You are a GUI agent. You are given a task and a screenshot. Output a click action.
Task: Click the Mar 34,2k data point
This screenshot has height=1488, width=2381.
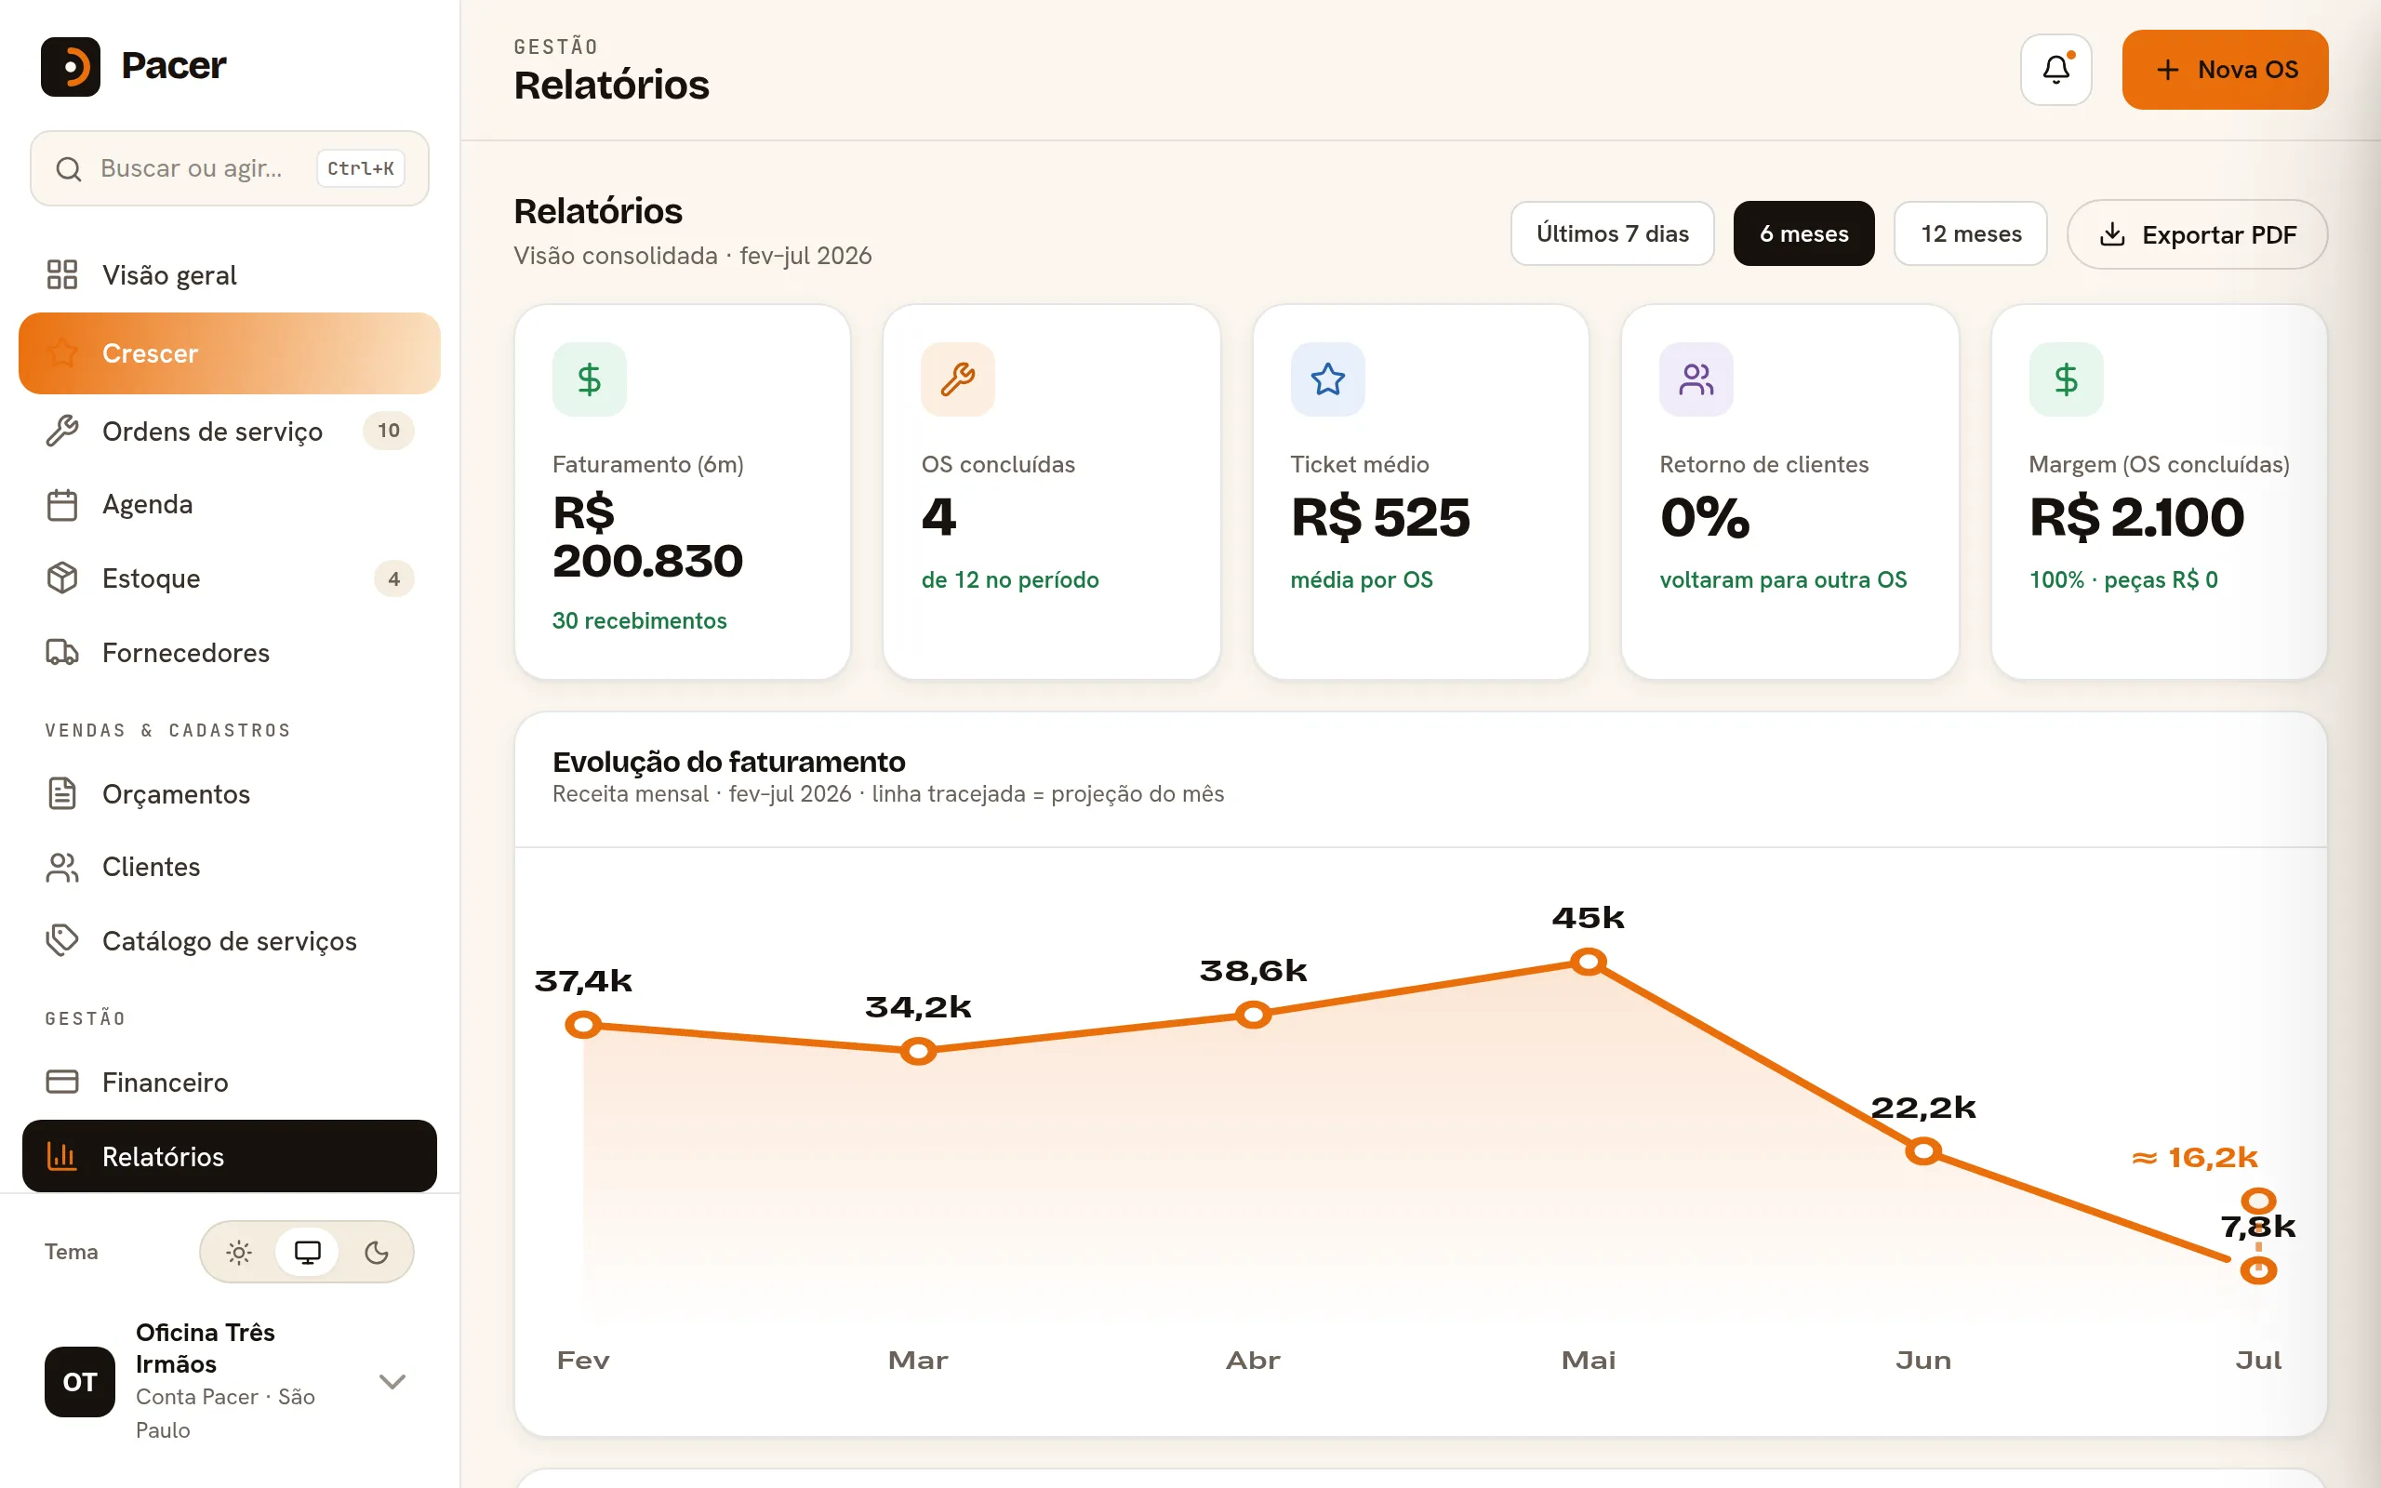[x=918, y=1051]
